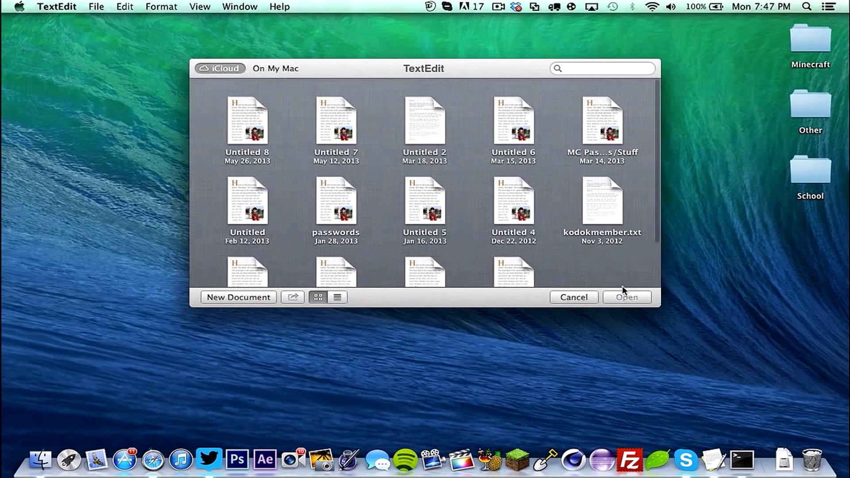Launch FileZilla from the dock
This screenshot has width=850, height=478.
629,460
